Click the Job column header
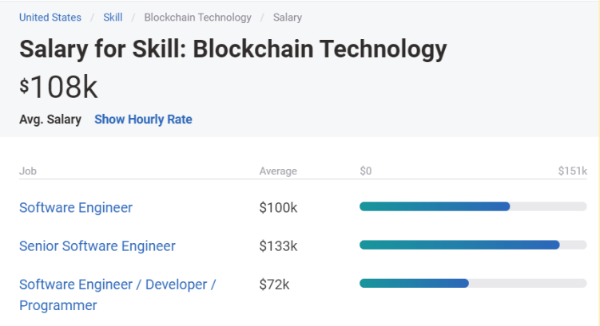600x326 pixels. coord(28,171)
